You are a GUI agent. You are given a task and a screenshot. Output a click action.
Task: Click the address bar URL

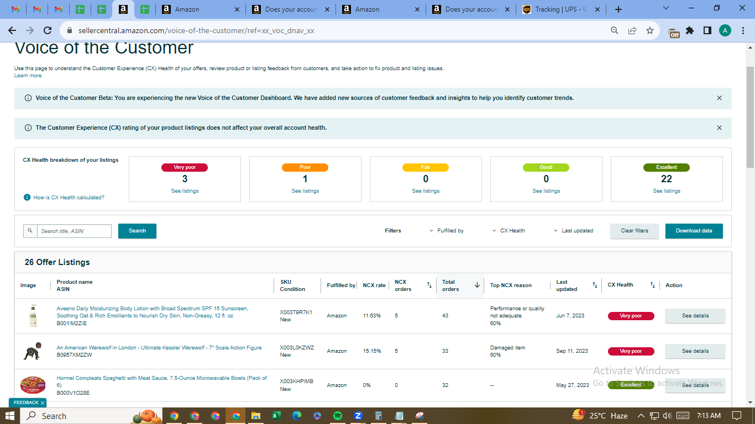[x=196, y=31]
